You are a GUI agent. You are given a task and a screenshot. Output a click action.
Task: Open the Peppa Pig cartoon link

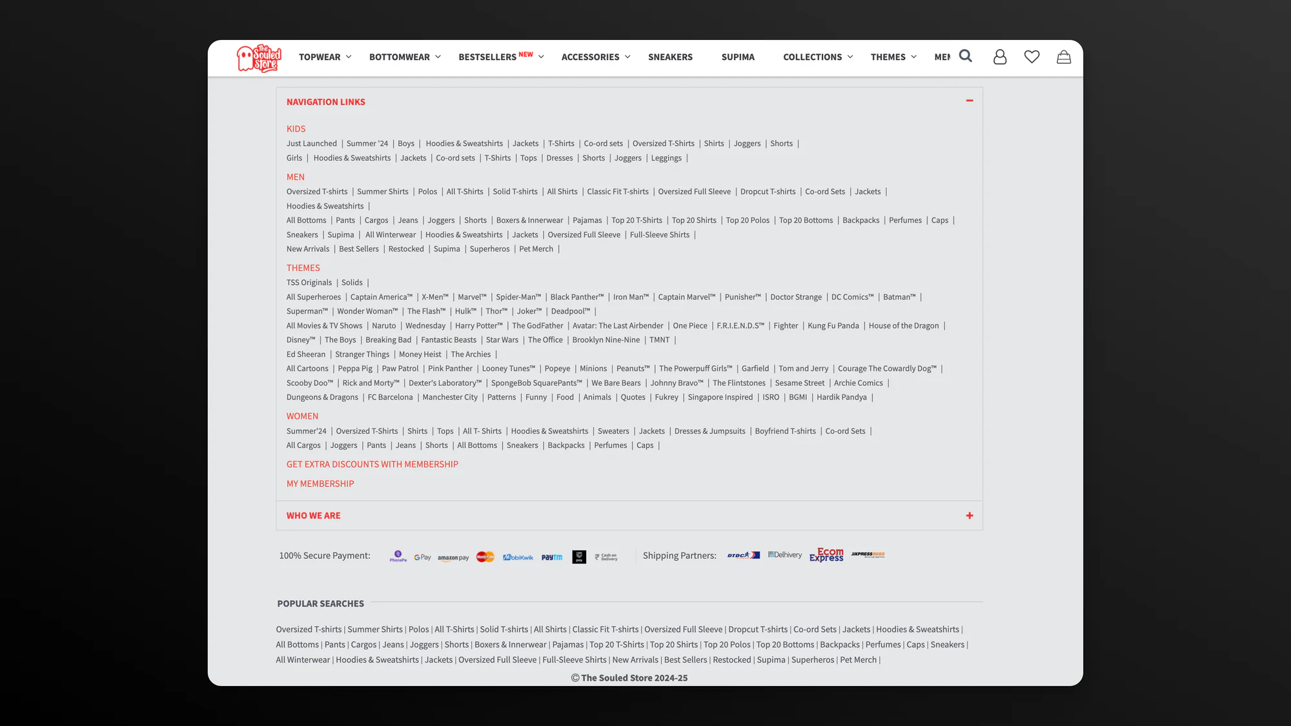click(x=355, y=368)
